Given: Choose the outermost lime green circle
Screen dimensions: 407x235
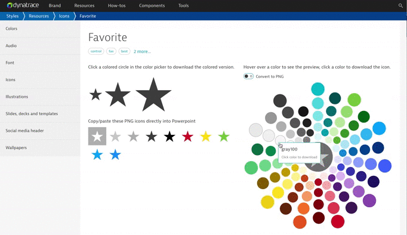Looking at the screenshot, I should [x=354, y=100].
